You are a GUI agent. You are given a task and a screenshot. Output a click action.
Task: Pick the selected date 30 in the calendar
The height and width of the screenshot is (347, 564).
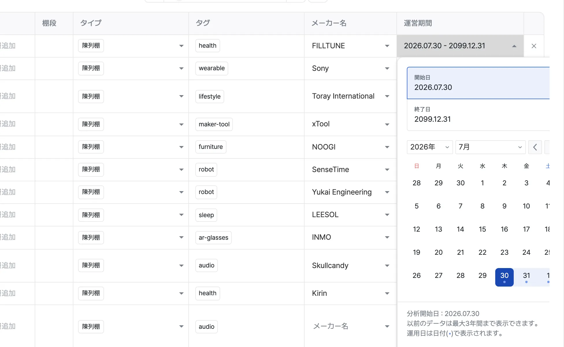pos(504,277)
